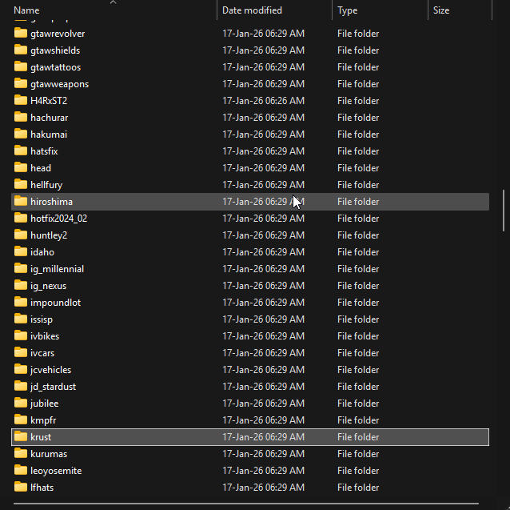The height and width of the screenshot is (510, 510).
Task: Select the hakumai folder name
Action: 49,135
